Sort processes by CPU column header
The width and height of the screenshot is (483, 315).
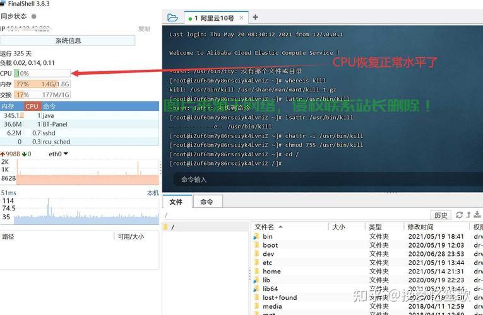(32, 106)
